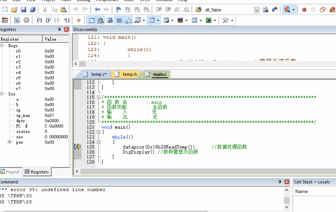Close the Command panel
336x212 pixels.
[287, 182]
